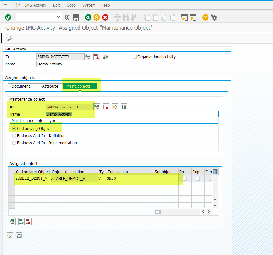Click the Print toolbar icon
Viewport: 273px width, 255px height.
click(117, 17)
